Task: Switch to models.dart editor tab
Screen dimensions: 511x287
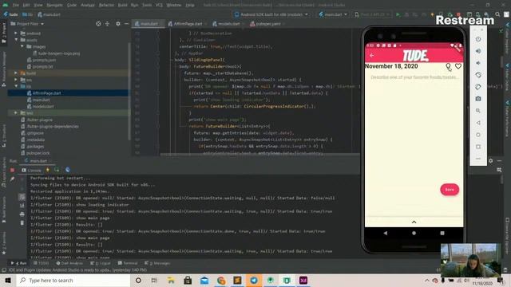Action: [x=228, y=24]
